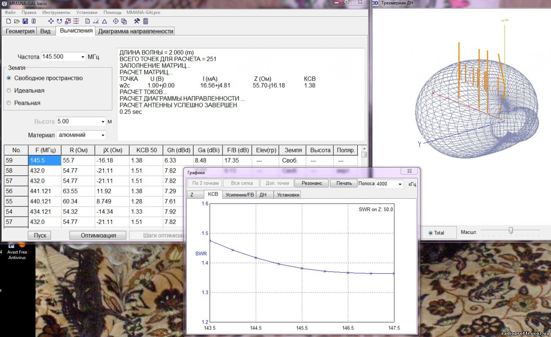
Task: Click the crosshair target icon
Action: pos(116,21)
